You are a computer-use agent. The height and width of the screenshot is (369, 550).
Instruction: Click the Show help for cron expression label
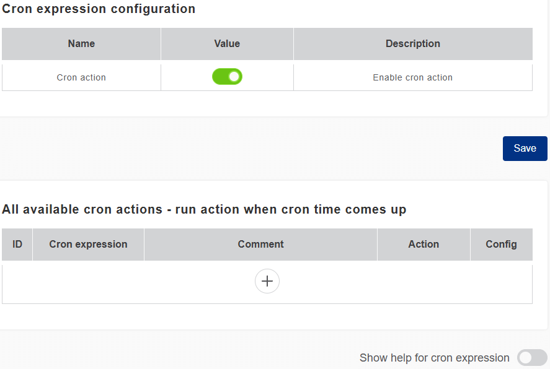pyautogui.click(x=434, y=358)
